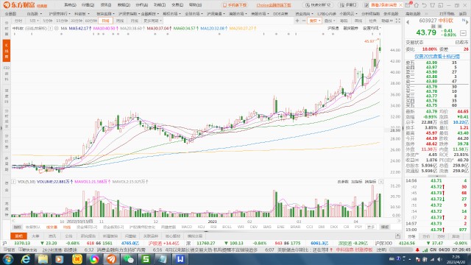Click the zoom-in plus icon on chart toolbar

click(x=297, y=21)
